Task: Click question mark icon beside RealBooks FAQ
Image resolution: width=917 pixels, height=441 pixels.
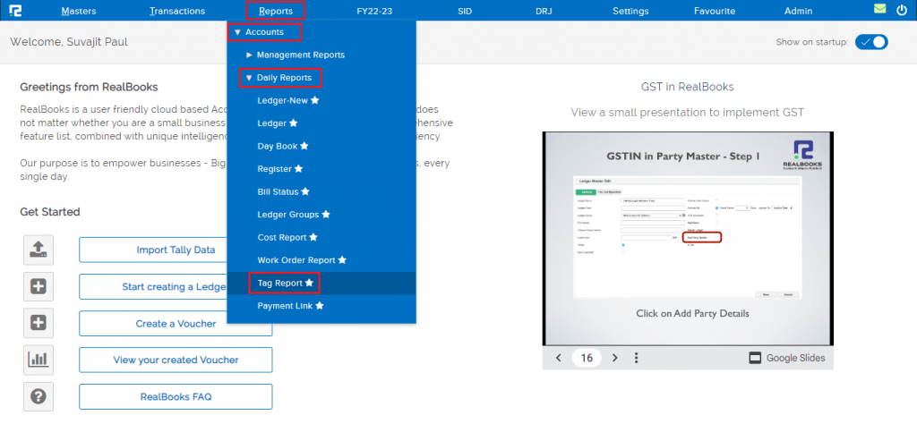Action: click(x=39, y=396)
